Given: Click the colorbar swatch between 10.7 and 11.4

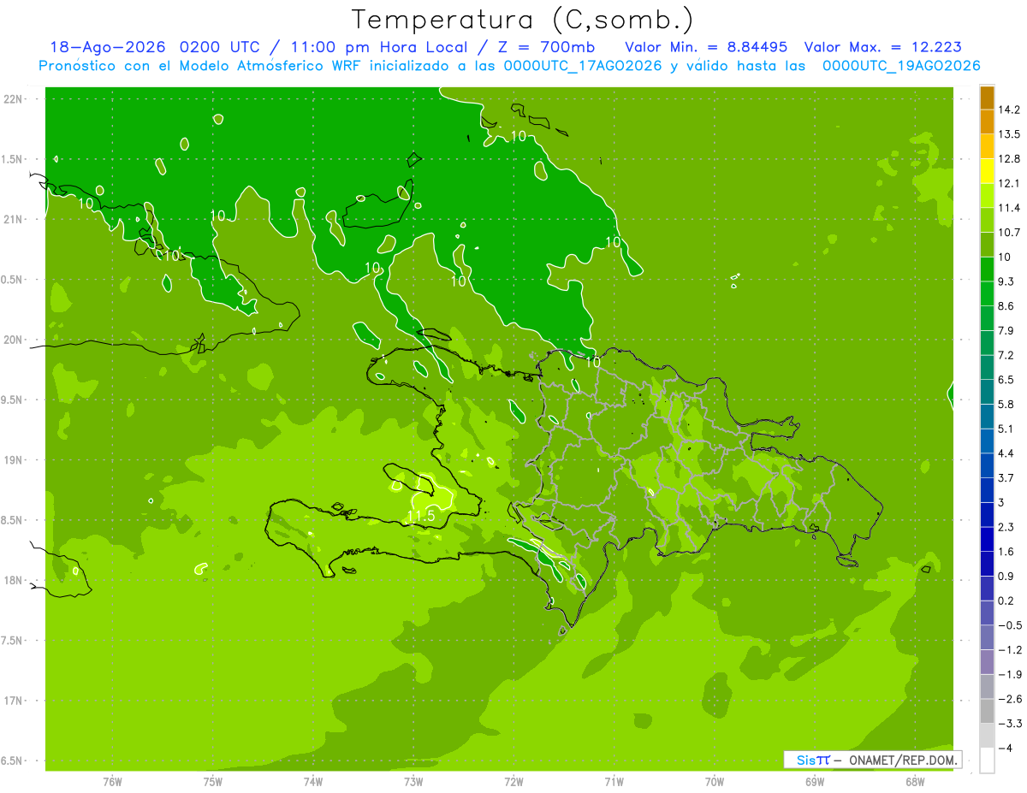Looking at the screenshot, I should click(987, 220).
